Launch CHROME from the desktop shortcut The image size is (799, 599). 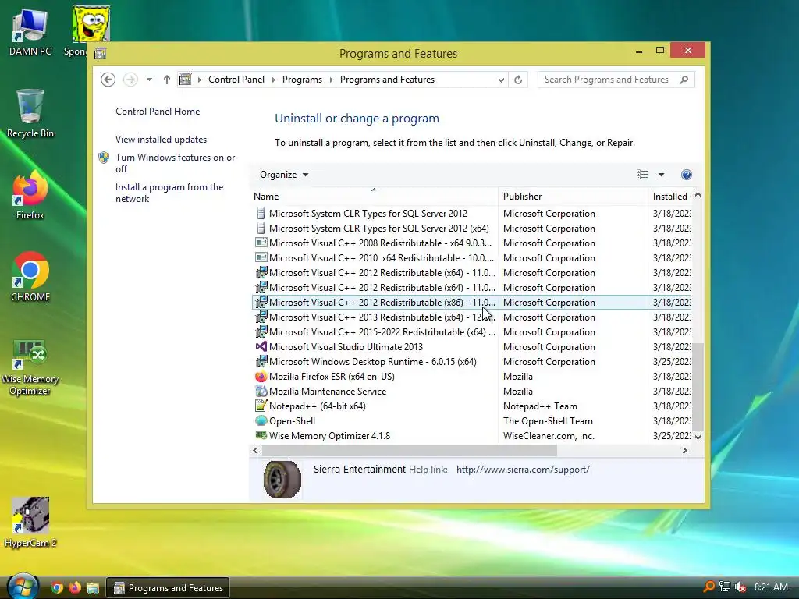pos(30,277)
